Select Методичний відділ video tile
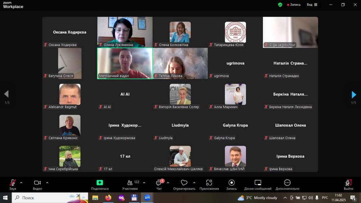The image size is (361, 203). coord(125,63)
